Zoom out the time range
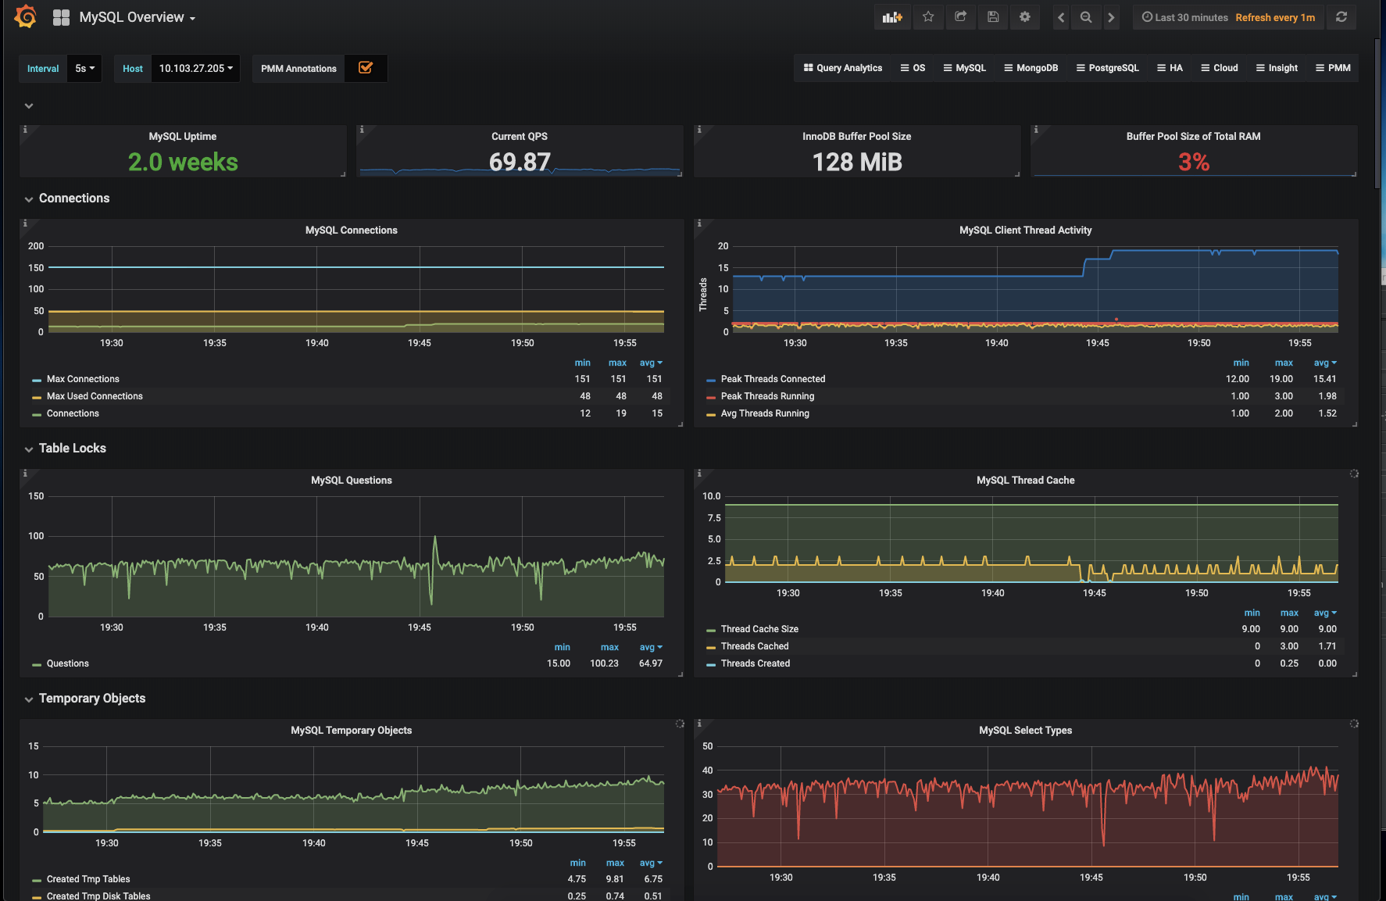Viewport: 1386px width, 901px height. 1085,17
